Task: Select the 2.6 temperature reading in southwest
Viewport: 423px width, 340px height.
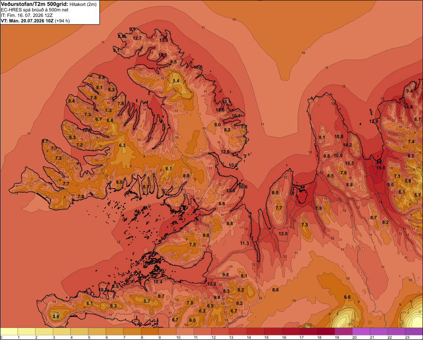Action: [x=56, y=316]
